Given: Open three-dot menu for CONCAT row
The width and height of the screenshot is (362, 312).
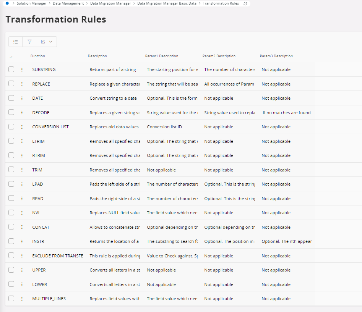Looking at the screenshot, I should (22, 227).
